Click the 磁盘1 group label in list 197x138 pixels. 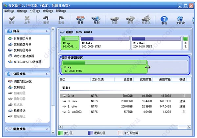tap(66, 88)
